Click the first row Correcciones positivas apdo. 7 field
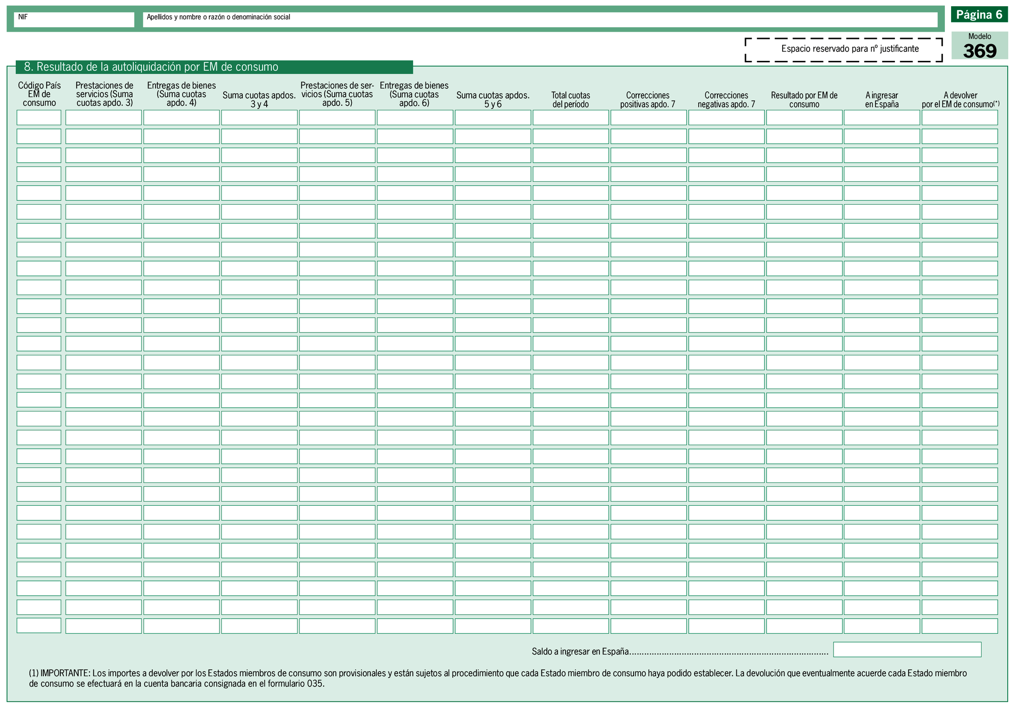 click(648, 118)
